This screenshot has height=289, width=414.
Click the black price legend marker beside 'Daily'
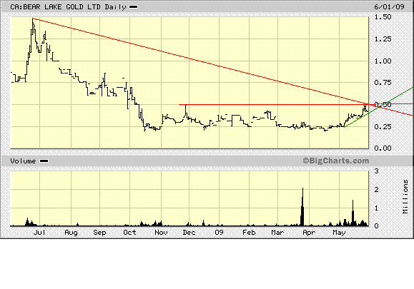coord(133,7)
